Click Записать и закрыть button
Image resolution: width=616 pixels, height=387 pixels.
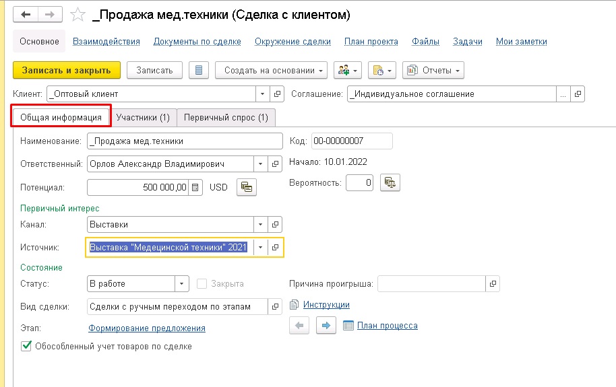tap(67, 71)
